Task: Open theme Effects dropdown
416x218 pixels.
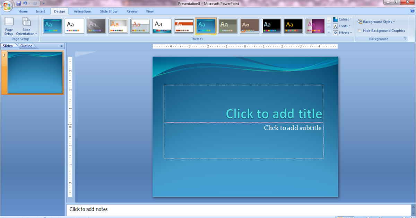Action: [x=343, y=33]
